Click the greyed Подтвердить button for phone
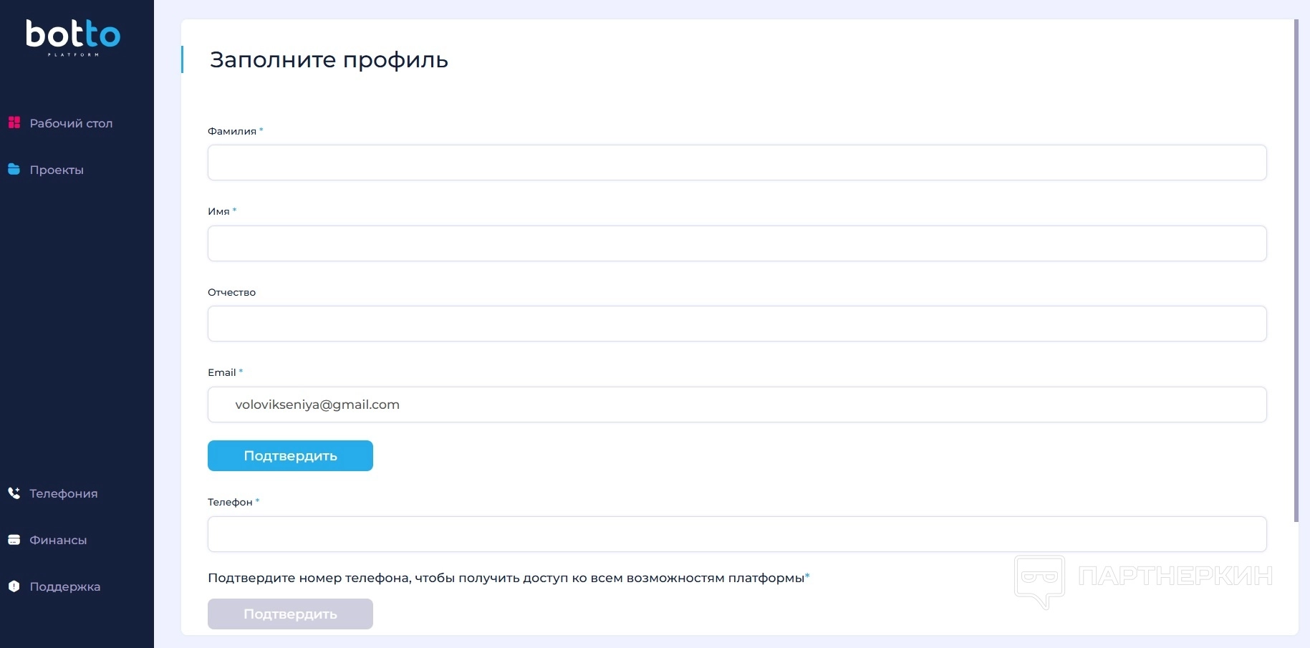 click(290, 614)
